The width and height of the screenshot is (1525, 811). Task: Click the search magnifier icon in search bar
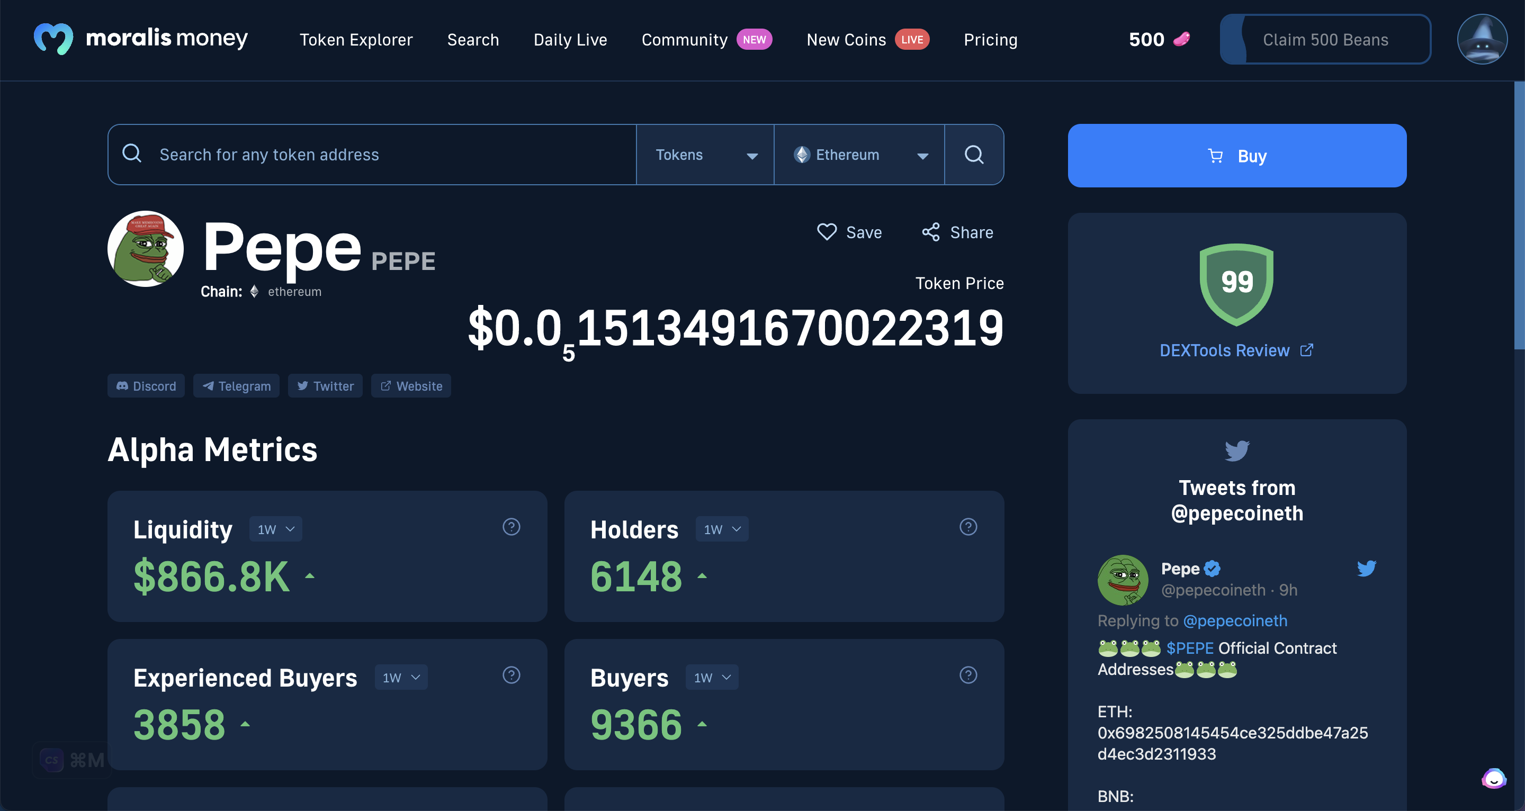click(x=973, y=155)
